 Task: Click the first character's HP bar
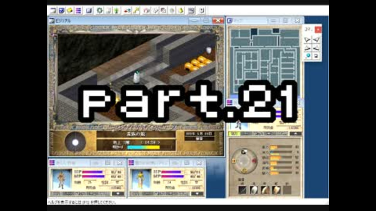pyautogui.click(x=92, y=172)
